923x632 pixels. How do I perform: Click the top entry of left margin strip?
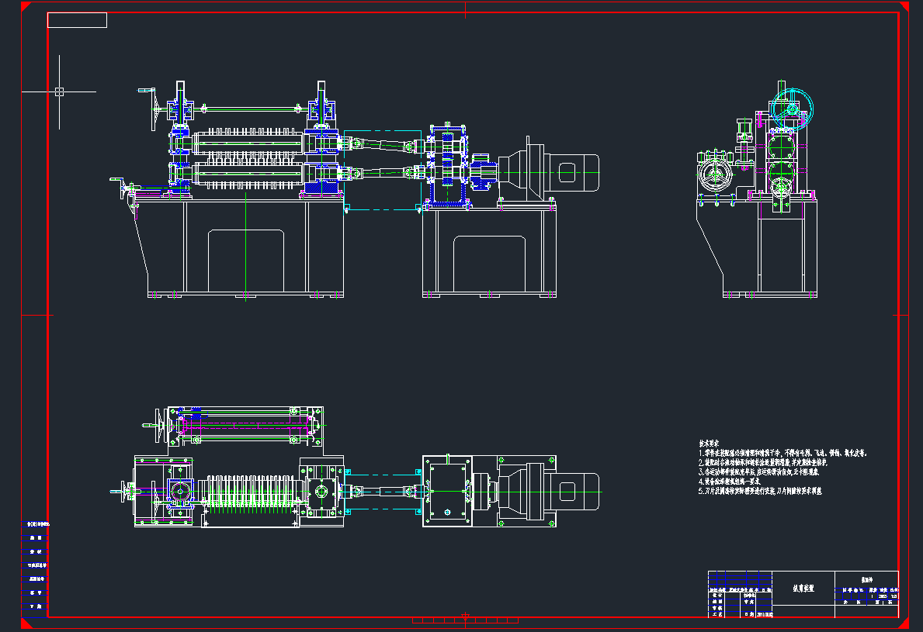tap(34, 525)
